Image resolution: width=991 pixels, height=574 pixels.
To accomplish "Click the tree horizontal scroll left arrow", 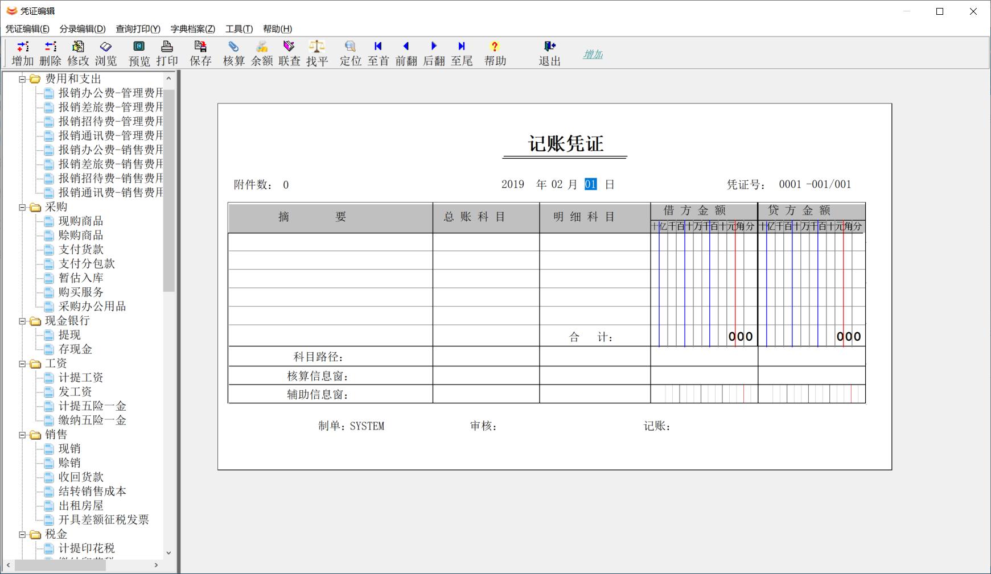I will [x=9, y=565].
